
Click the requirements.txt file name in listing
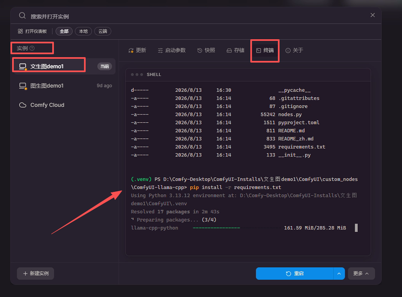click(302, 147)
